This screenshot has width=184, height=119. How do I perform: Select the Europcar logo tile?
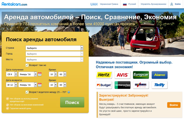(141, 75)
